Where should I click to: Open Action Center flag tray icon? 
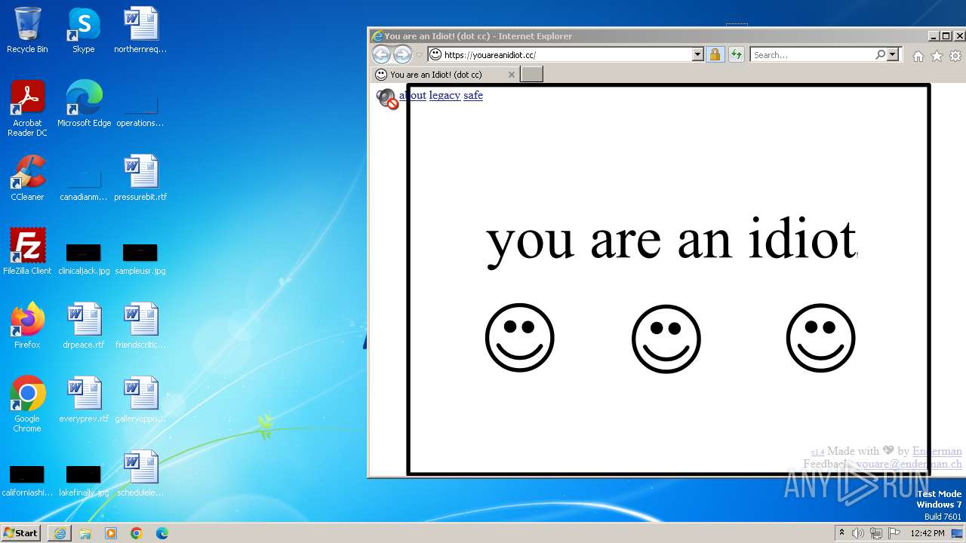(x=894, y=533)
